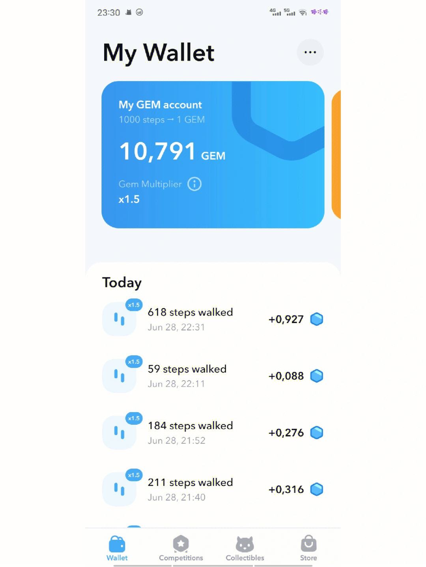The width and height of the screenshot is (426, 567).
Task: Tap the gem icon next to +0,316
Action: (317, 489)
